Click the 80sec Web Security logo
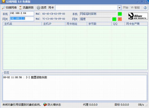149x108 pixels. (x=138, y=16)
